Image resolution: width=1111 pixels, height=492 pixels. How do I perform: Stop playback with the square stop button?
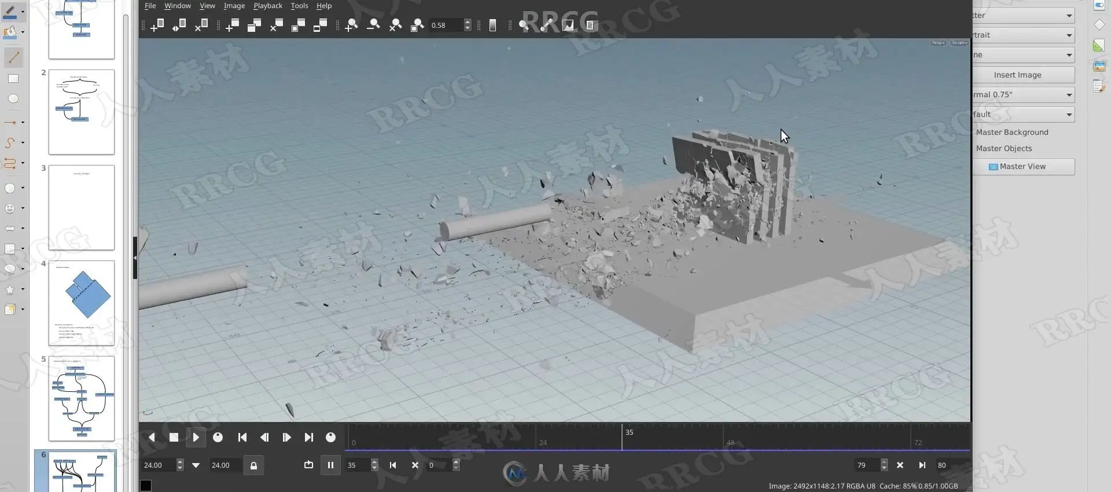click(x=174, y=438)
